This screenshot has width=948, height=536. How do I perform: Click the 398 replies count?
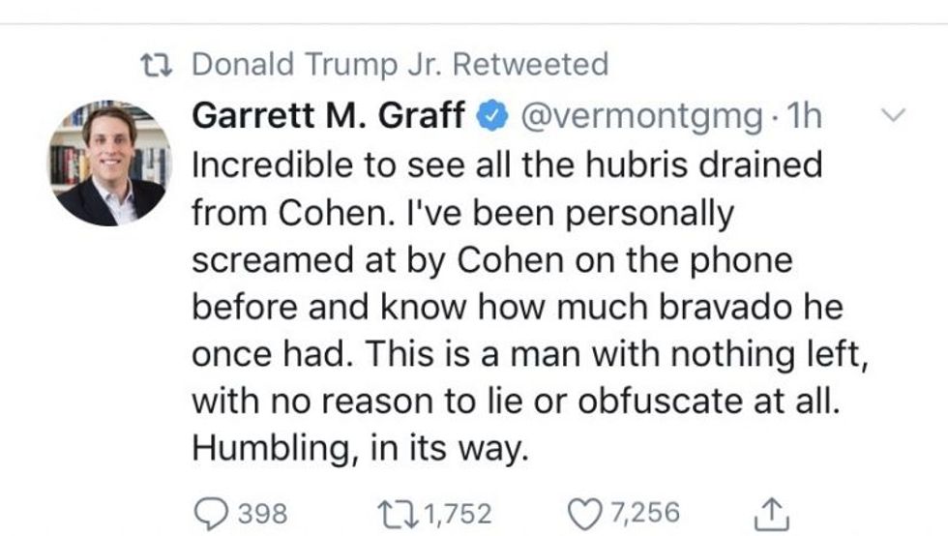(x=261, y=511)
